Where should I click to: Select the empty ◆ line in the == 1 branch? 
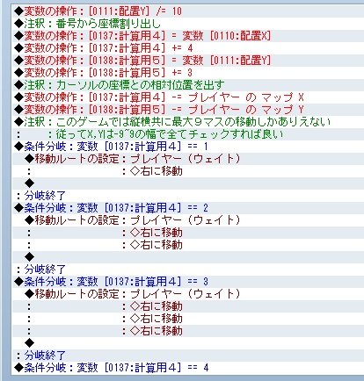click(x=188, y=183)
